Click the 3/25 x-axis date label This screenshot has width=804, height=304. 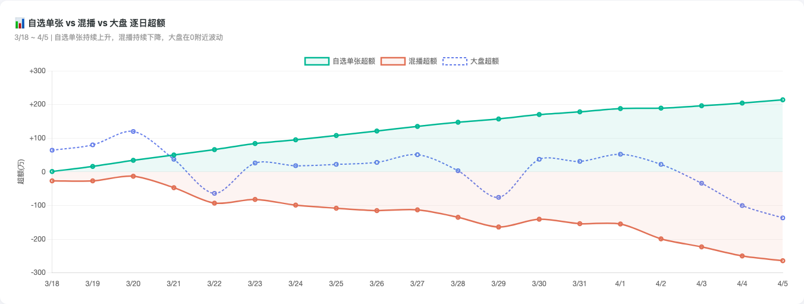[336, 284]
